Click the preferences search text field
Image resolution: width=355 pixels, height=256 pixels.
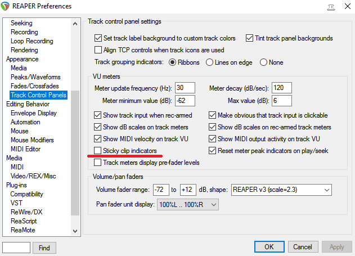pyautogui.click(x=16, y=248)
